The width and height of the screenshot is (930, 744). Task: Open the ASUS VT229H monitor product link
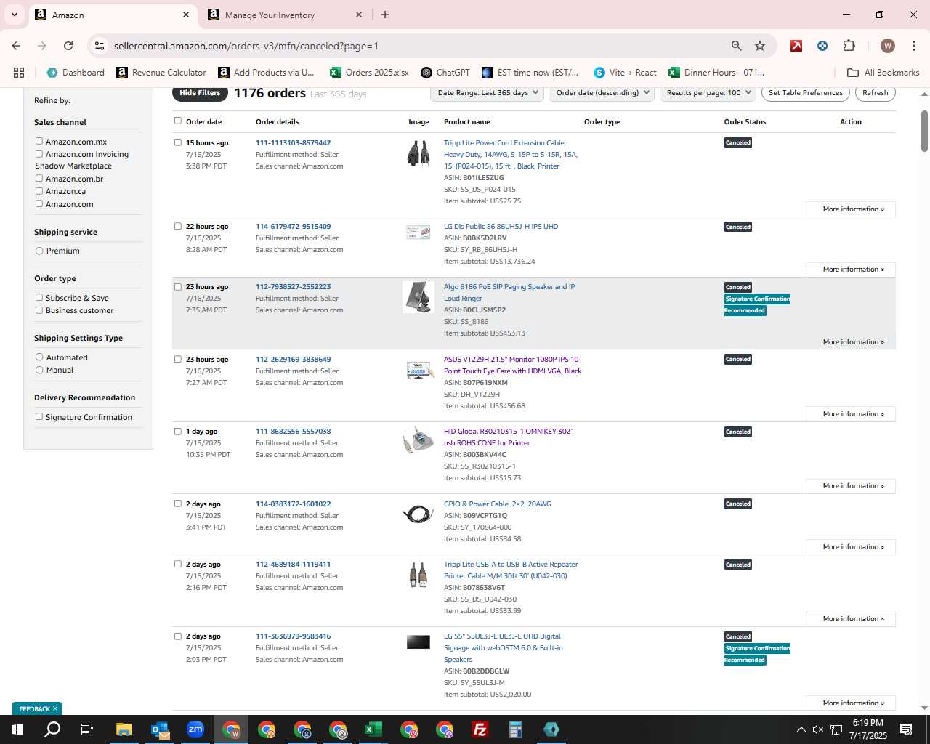coord(513,365)
